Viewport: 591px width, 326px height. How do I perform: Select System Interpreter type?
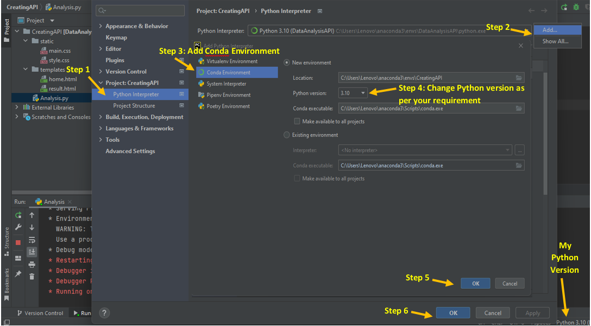click(237, 84)
